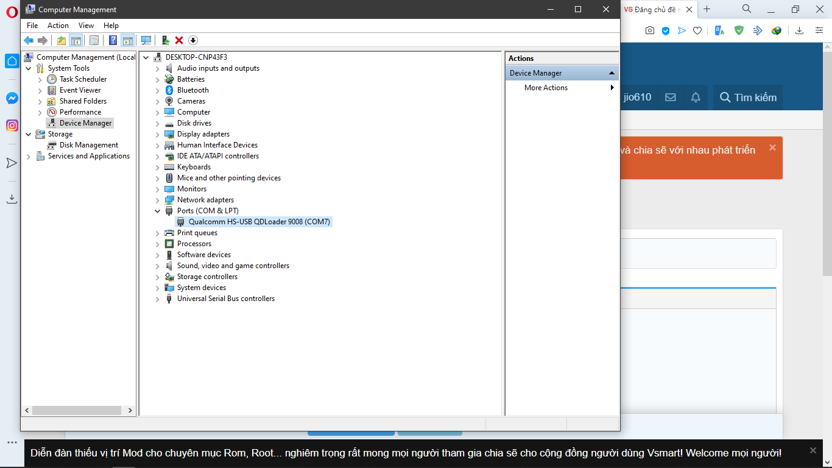Click the Back arrow in the toolbar
The image size is (832, 468).
[x=29, y=40]
